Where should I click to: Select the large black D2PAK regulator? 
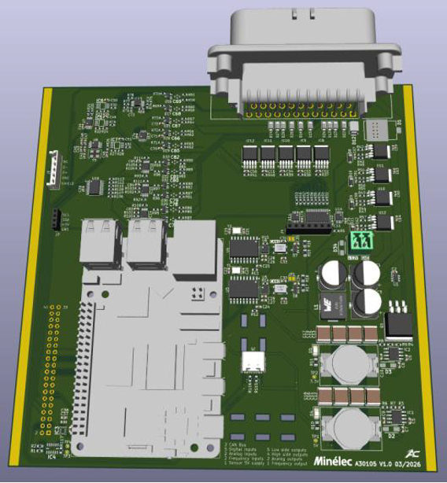pyautogui.click(x=399, y=322)
